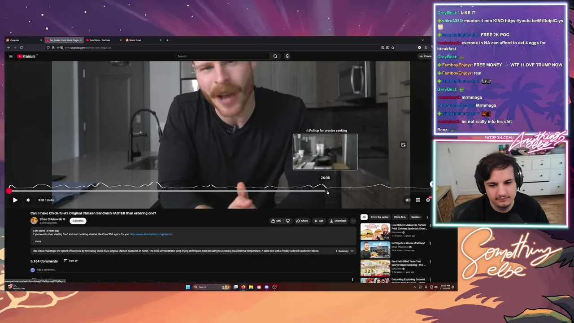Share the video

(x=302, y=221)
